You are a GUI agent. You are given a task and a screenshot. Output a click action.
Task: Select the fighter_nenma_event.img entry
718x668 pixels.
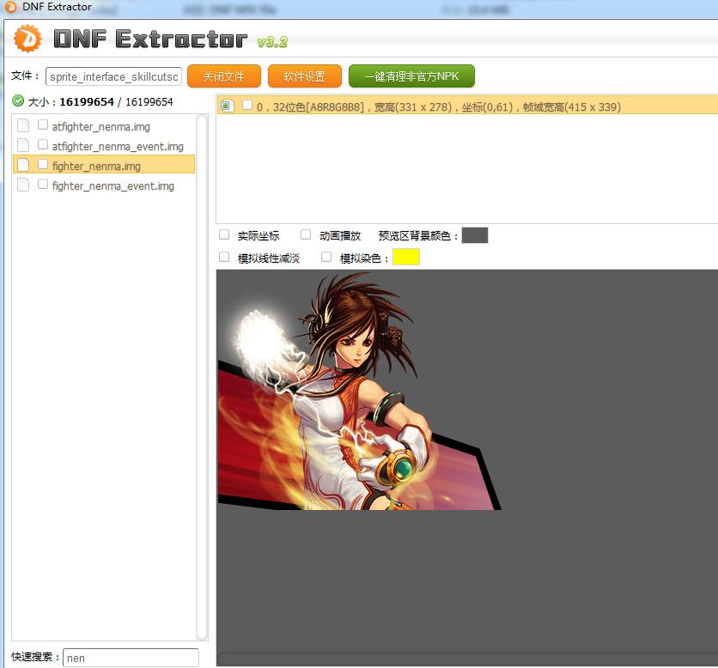click(113, 185)
